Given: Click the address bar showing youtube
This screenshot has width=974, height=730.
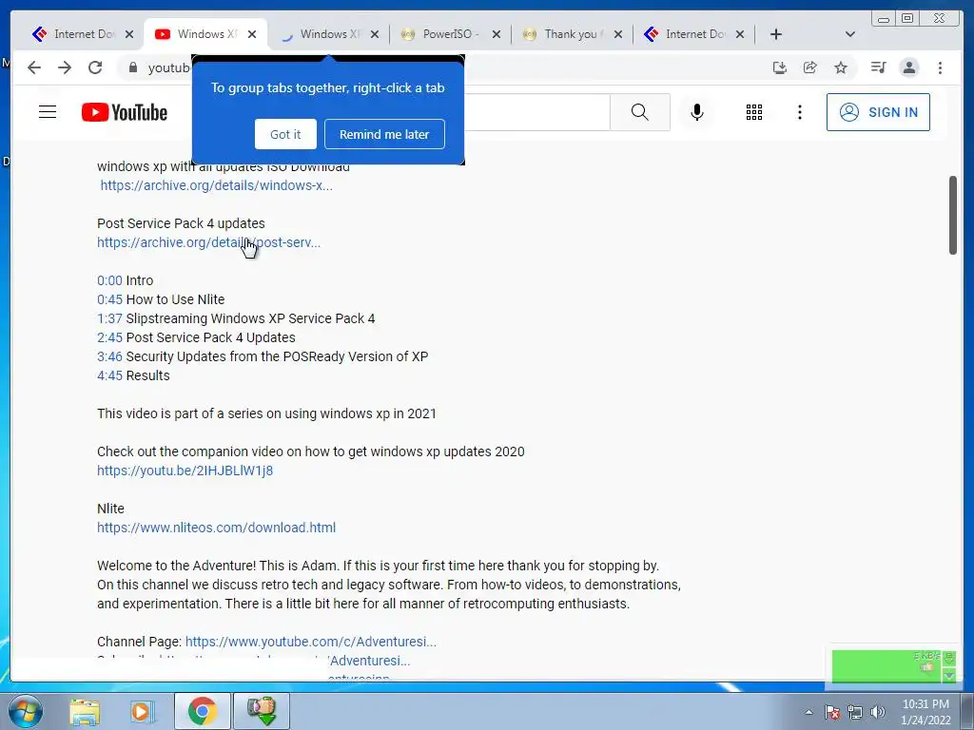Looking at the screenshot, I should (x=167, y=67).
